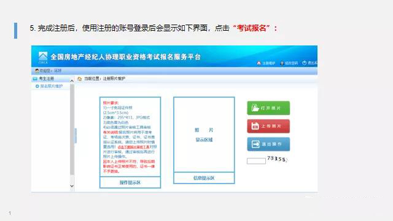Click the red photo review tool download link

tap(133, 147)
